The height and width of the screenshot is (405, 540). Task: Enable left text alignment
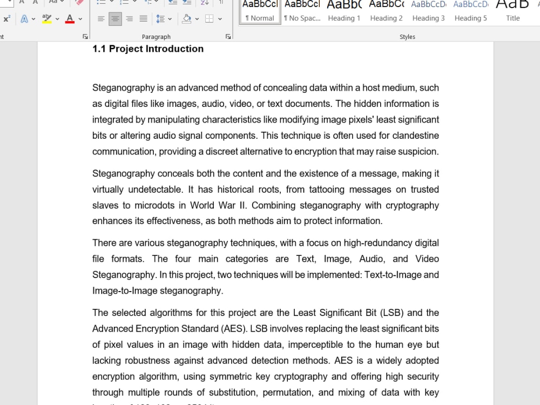(x=101, y=19)
